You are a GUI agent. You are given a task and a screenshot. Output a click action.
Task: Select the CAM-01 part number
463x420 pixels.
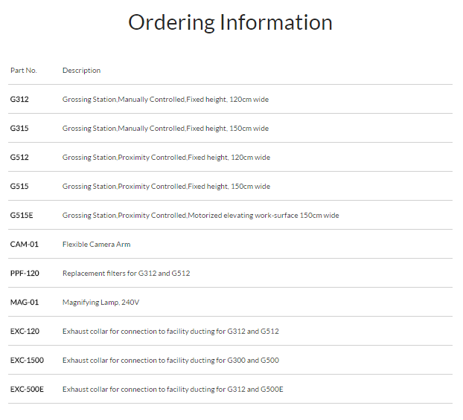click(24, 245)
